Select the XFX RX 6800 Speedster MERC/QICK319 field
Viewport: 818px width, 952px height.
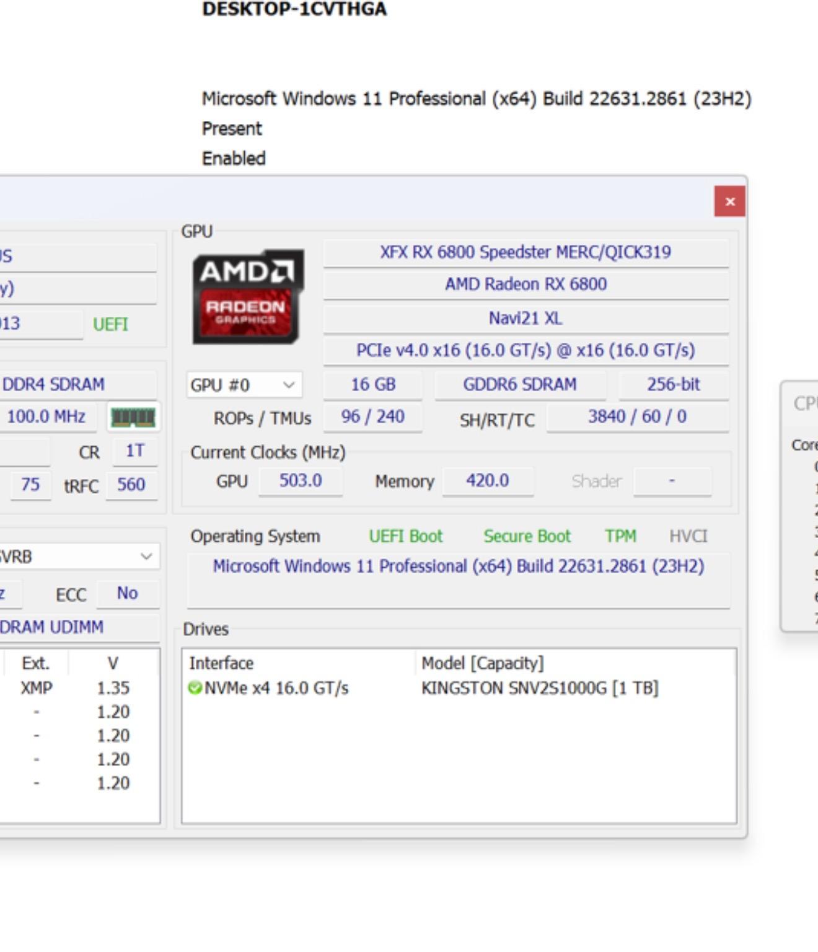pos(526,253)
